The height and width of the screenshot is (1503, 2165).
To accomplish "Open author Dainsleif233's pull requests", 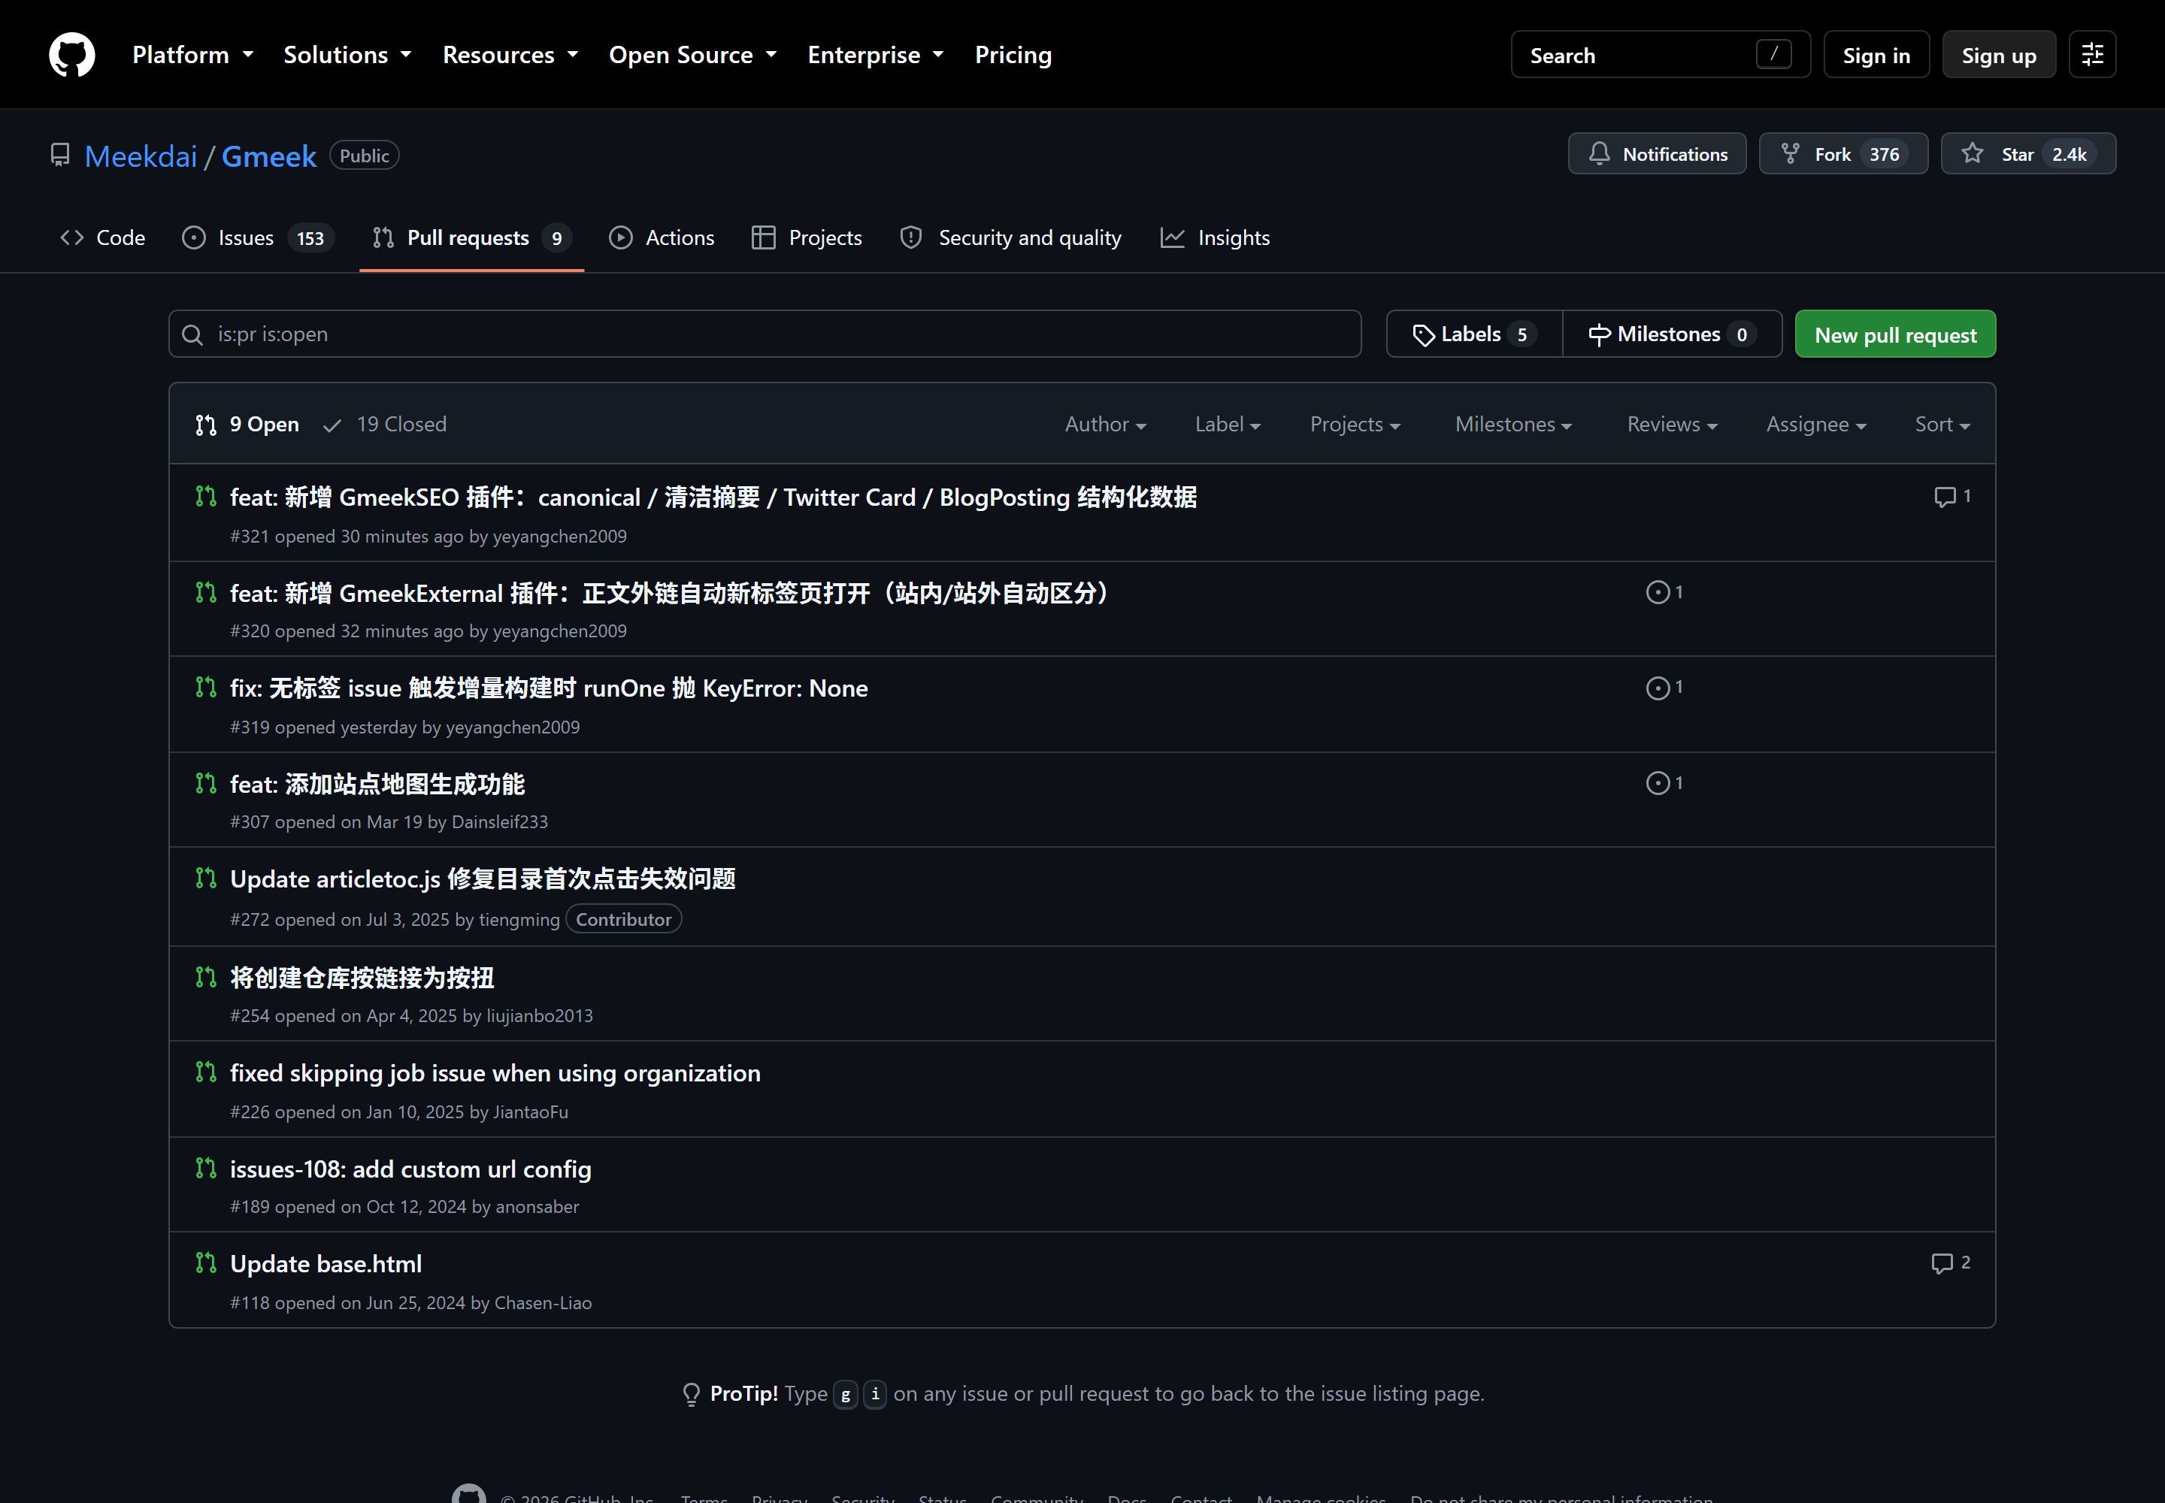I will tap(500, 822).
